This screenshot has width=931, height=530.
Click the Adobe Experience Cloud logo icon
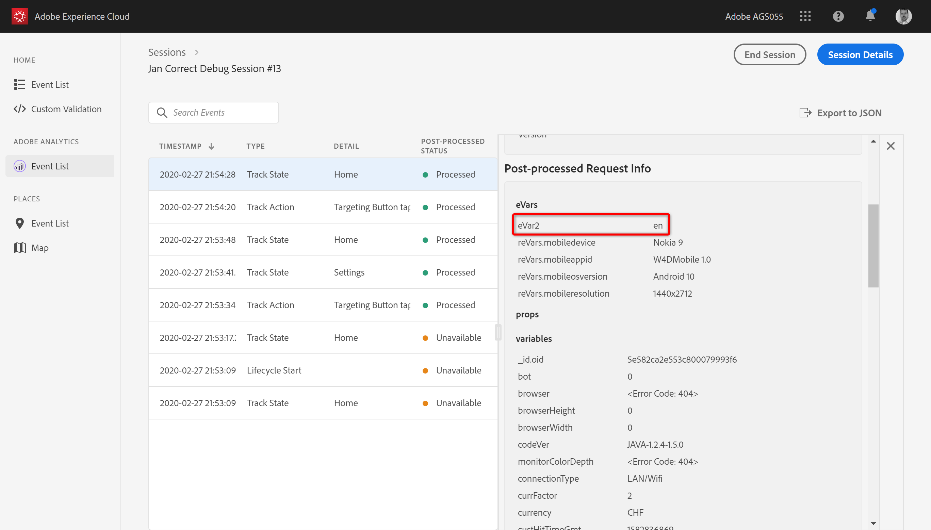pyautogui.click(x=19, y=16)
